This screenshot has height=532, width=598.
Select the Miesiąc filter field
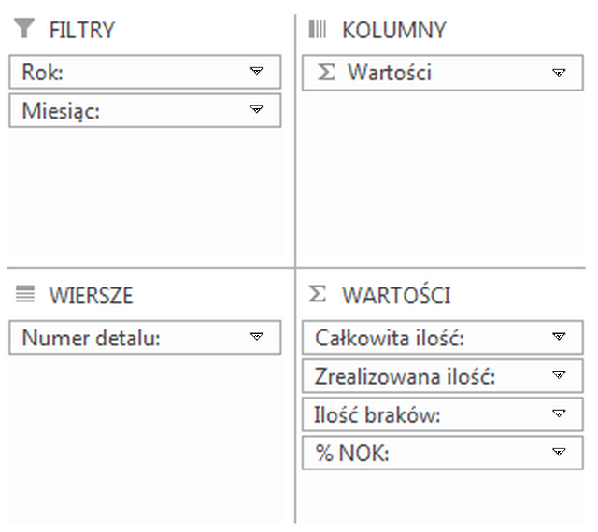coord(121,110)
